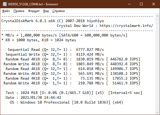Click the Test 1024 MiB line
This screenshot has height=115, width=160.
point(74,93)
